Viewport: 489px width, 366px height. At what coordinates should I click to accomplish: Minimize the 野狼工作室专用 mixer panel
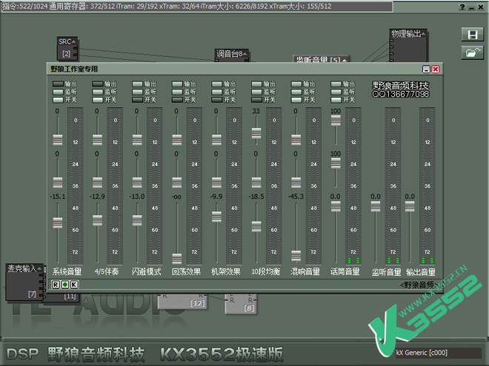[426, 69]
